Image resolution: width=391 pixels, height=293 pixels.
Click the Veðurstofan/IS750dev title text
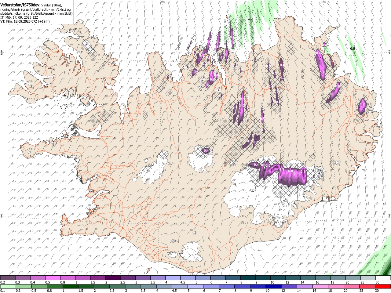pyautogui.click(x=20, y=5)
